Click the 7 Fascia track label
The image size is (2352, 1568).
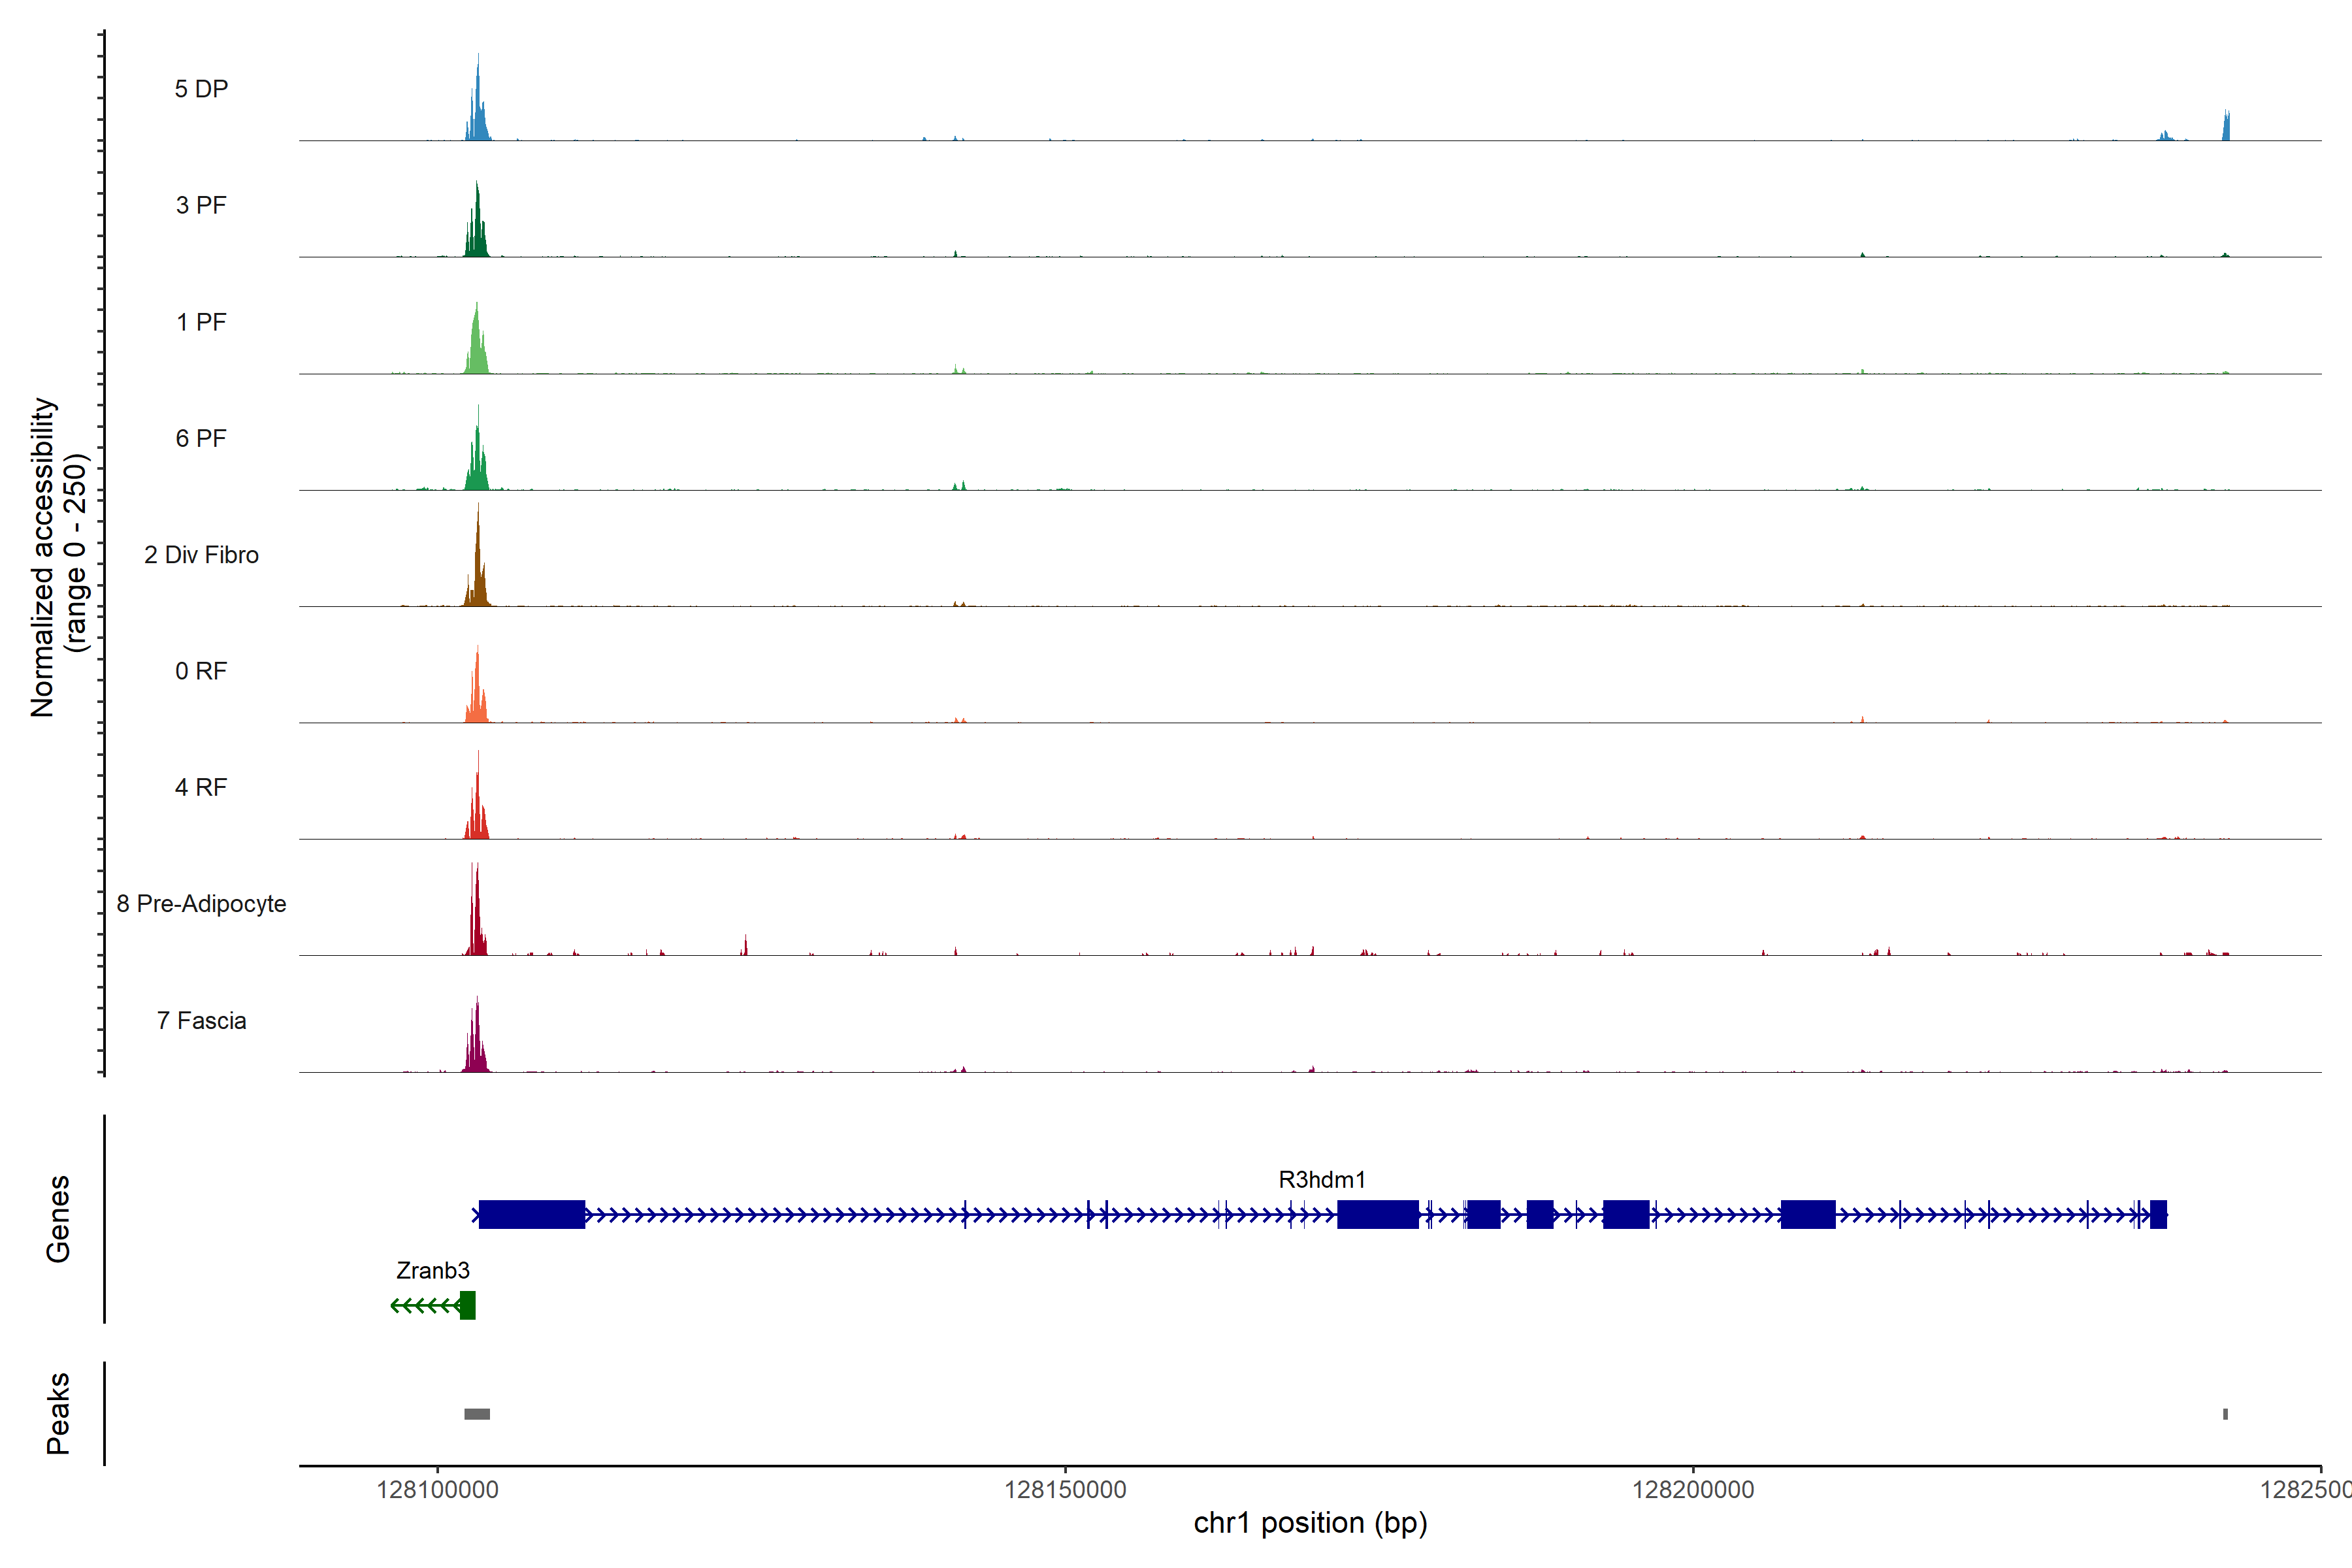pyautogui.click(x=201, y=1021)
